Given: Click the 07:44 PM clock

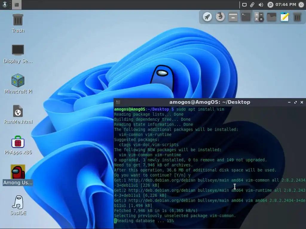Looking at the screenshot, I should (286, 4).
